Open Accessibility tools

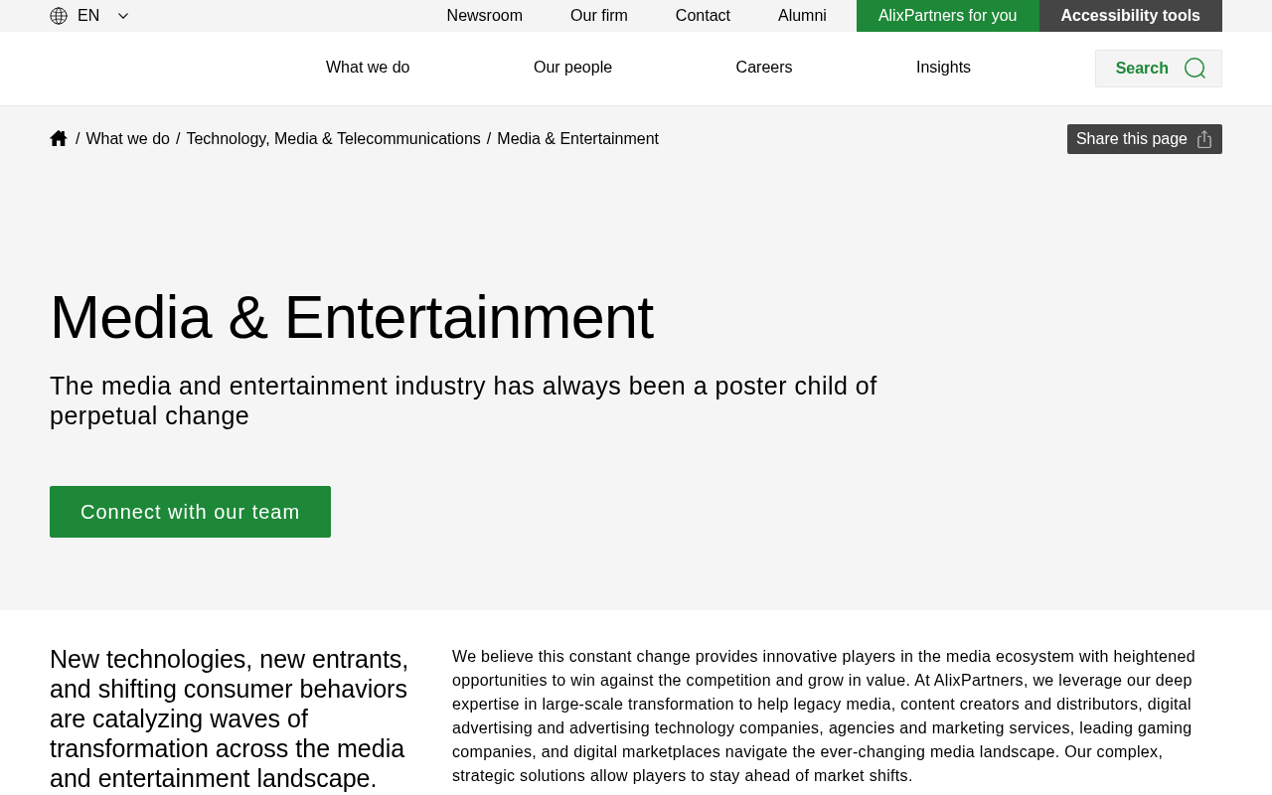click(x=1131, y=16)
